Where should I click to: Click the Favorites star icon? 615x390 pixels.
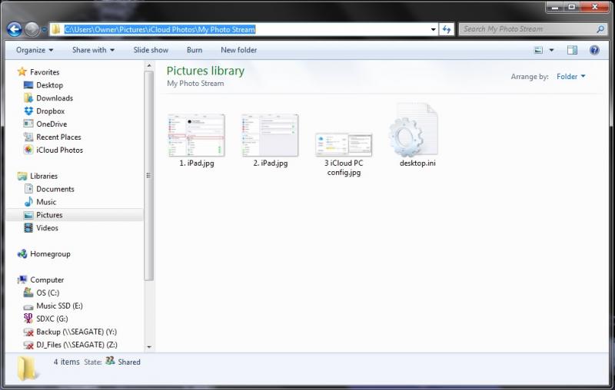[x=22, y=71]
